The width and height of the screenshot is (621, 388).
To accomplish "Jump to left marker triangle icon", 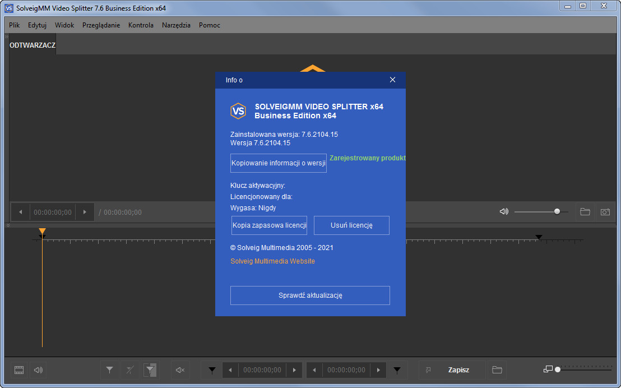I will (x=212, y=370).
